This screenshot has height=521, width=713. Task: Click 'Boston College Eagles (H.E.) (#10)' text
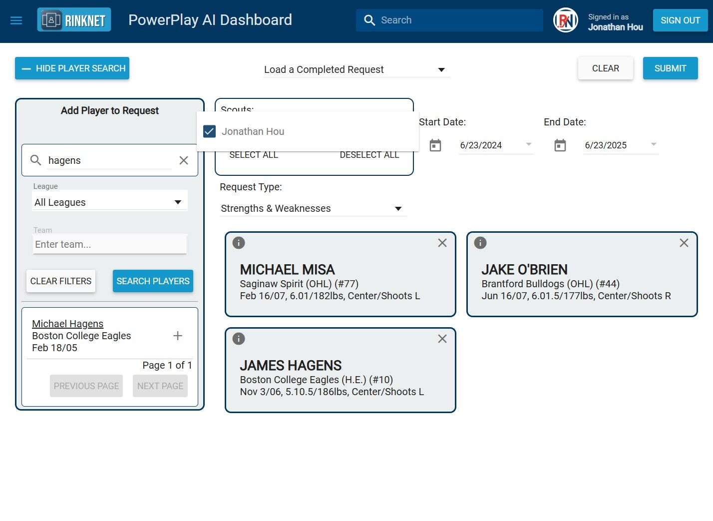[317, 380]
